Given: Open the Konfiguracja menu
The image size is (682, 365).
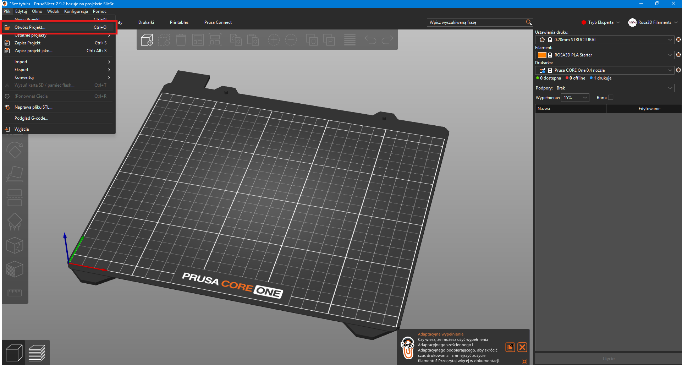Looking at the screenshot, I should pos(76,11).
